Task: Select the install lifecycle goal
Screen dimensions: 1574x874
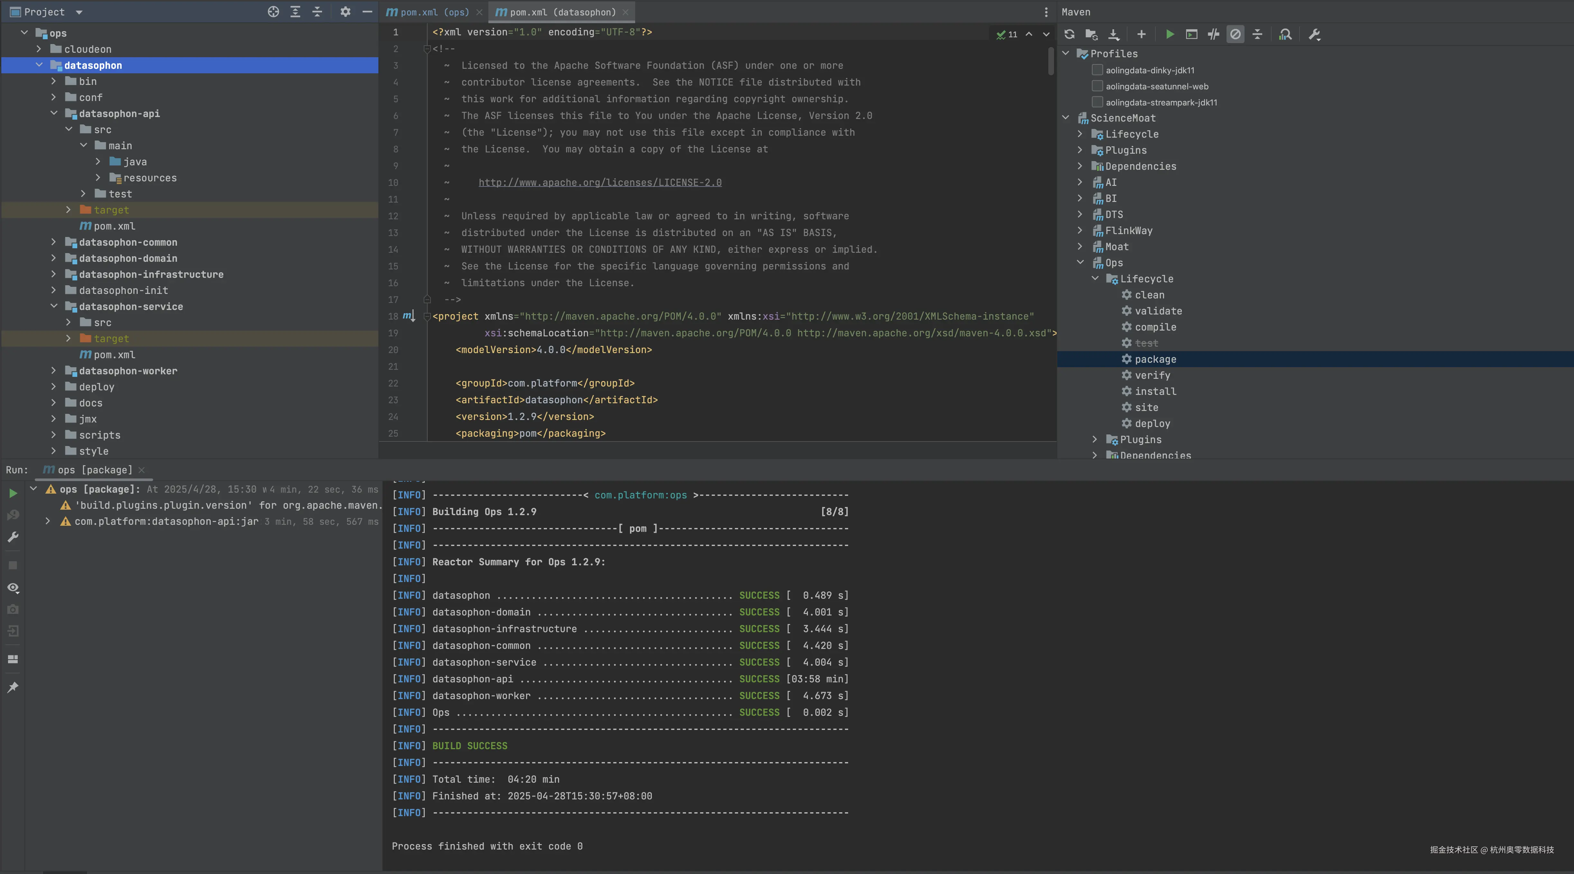Action: pos(1155,391)
